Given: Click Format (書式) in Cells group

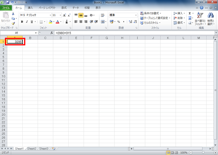Looking at the screenshot, I should pyautogui.click(x=179, y=23).
